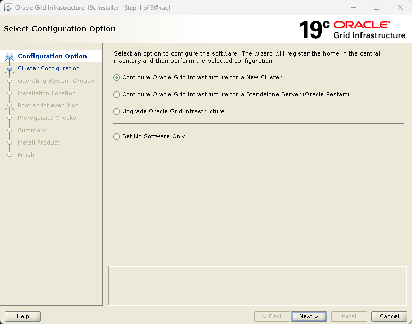Close the installer window
Image resolution: width=412 pixels, height=324 pixels.
[x=400, y=7]
